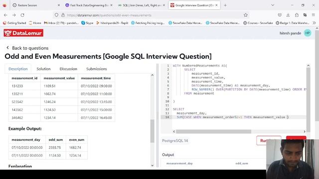319x179 pixels.
Task: Click the Run Code button
Action: point(269,140)
